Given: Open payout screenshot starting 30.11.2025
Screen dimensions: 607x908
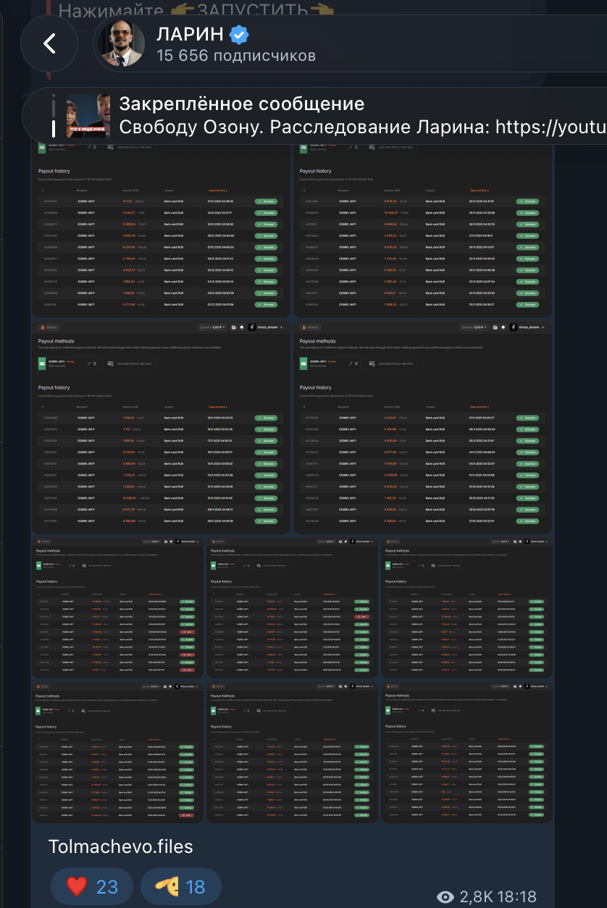Looking at the screenshot, I should click(x=422, y=230).
